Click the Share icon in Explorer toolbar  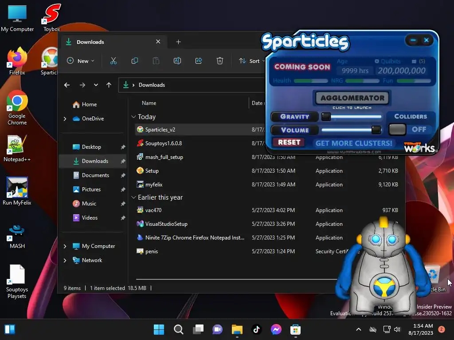(199, 61)
